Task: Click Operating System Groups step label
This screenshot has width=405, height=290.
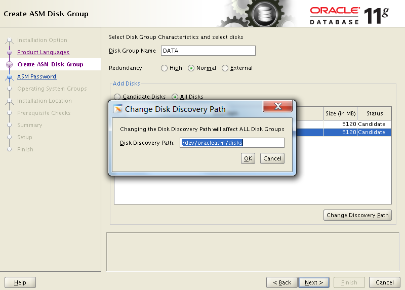Action: coord(52,89)
